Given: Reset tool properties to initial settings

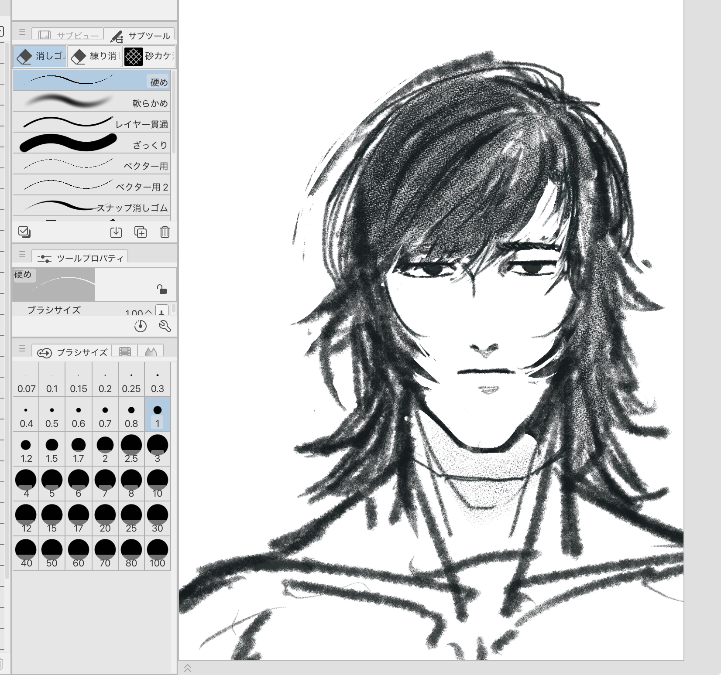Looking at the screenshot, I should [140, 326].
